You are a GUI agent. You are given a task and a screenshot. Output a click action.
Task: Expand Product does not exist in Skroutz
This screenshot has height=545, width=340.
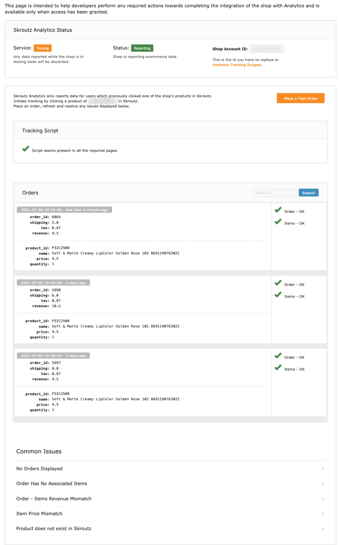170,529
